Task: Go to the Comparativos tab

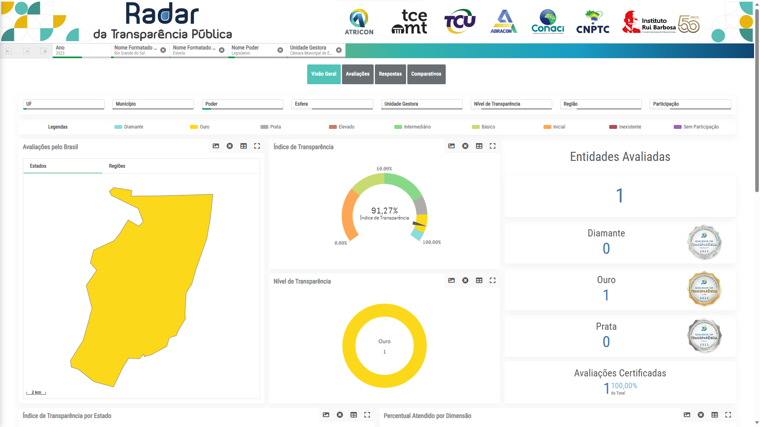Action: pos(426,74)
